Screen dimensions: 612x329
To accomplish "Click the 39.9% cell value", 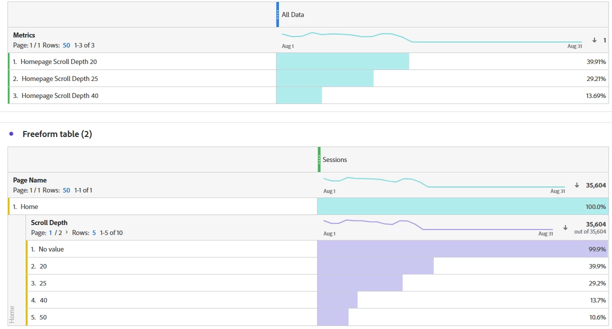I will [597, 266].
